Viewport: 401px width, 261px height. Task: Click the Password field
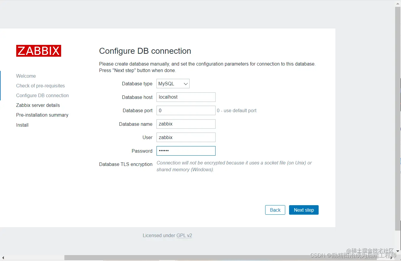click(x=186, y=151)
